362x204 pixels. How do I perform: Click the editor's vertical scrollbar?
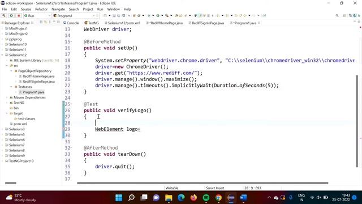coord(357,121)
